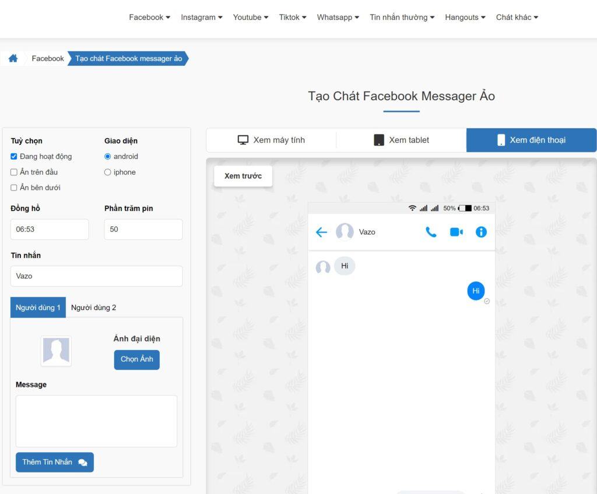
Task: Switch to the Người dùng 2 tab
Action: tap(93, 308)
